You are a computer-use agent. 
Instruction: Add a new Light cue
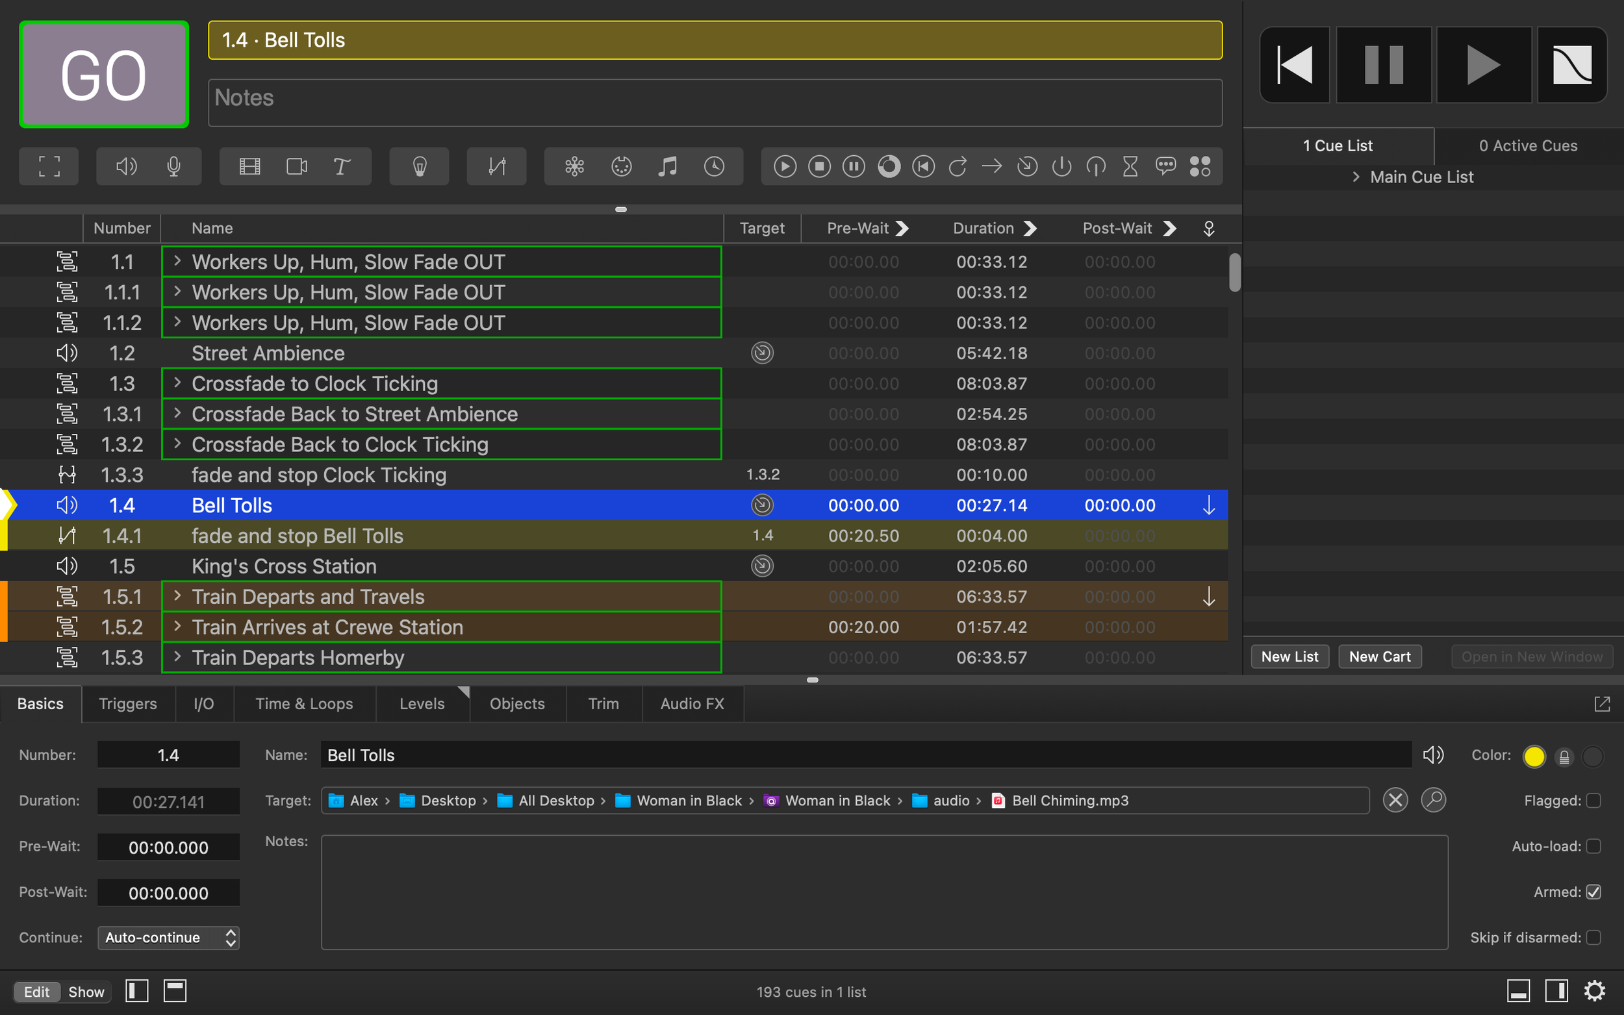[x=420, y=166]
